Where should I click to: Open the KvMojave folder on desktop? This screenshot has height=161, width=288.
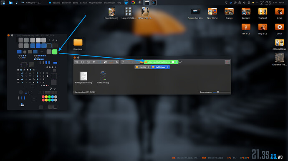78,44
